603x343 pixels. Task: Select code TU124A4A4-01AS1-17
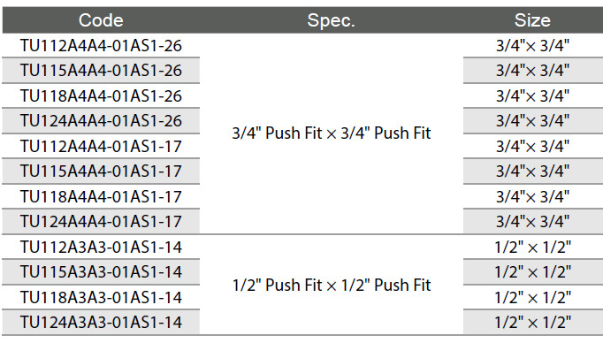click(x=101, y=222)
